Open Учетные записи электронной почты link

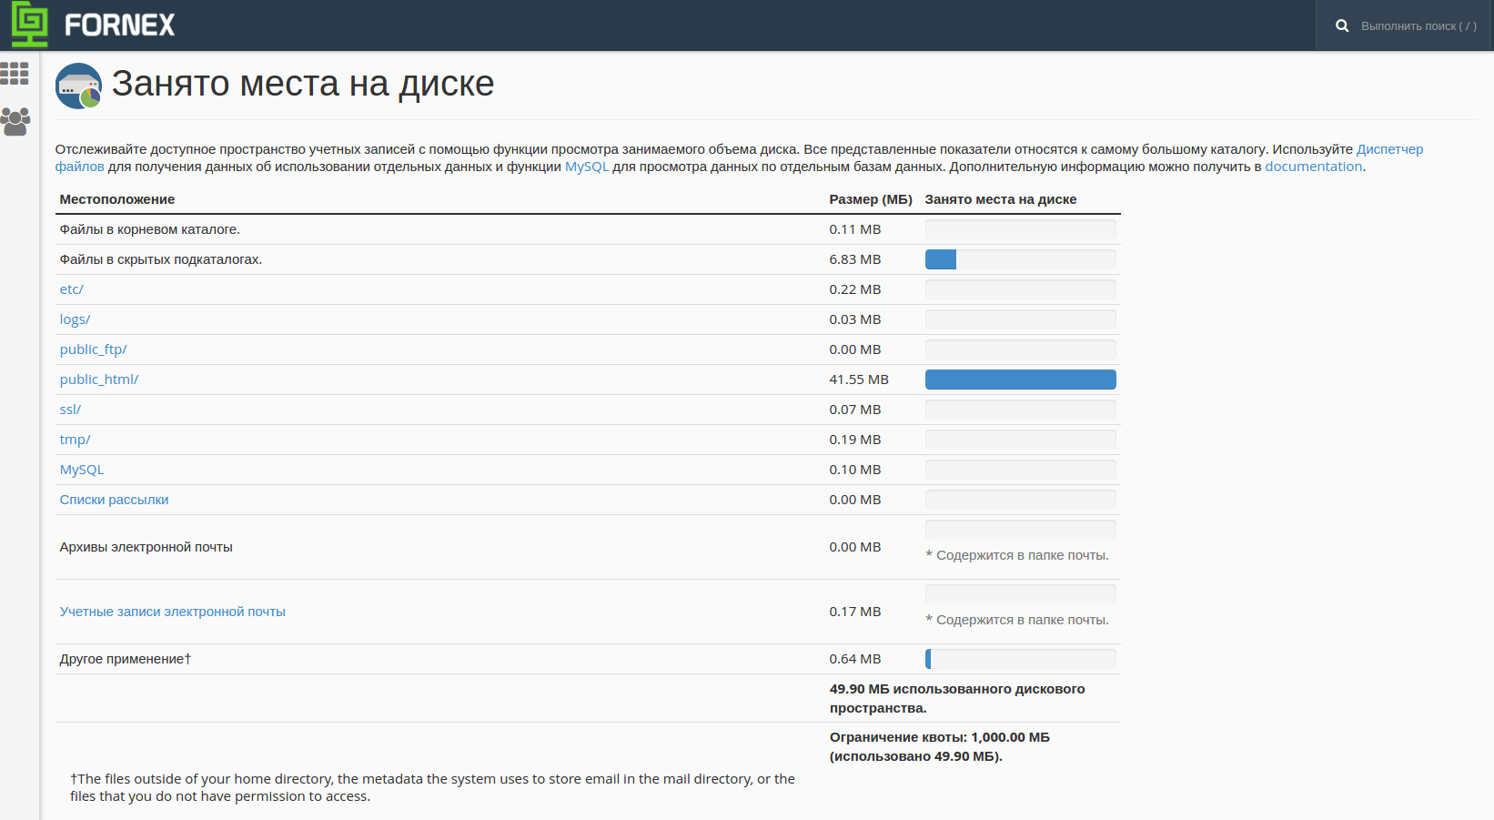click(173, 612)
